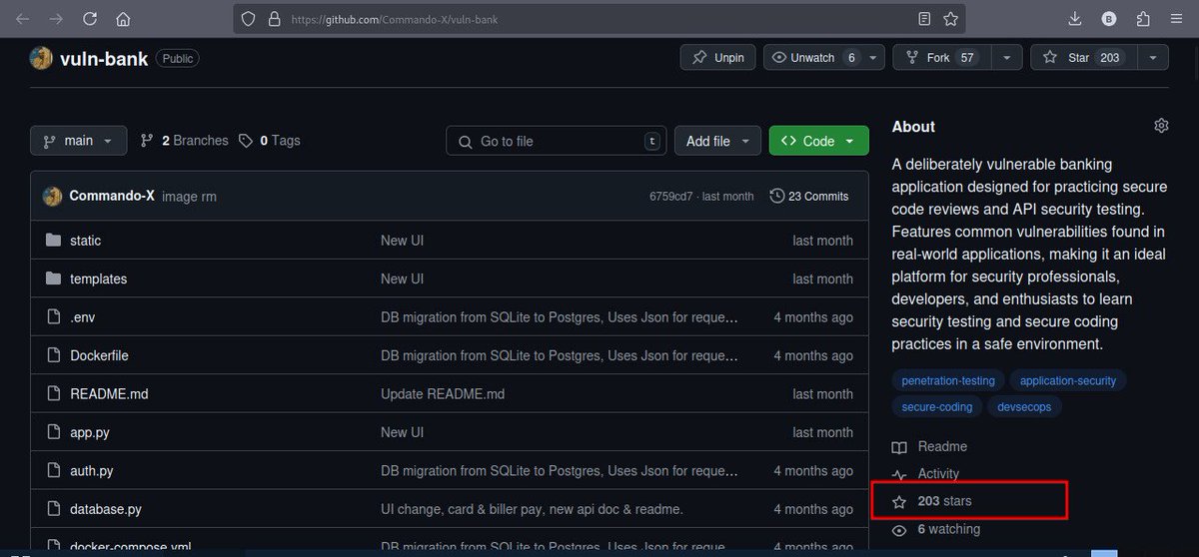This screenshot has height=557, width=1199.
Task: Open the browser home icon
Action: coord(123,19)
